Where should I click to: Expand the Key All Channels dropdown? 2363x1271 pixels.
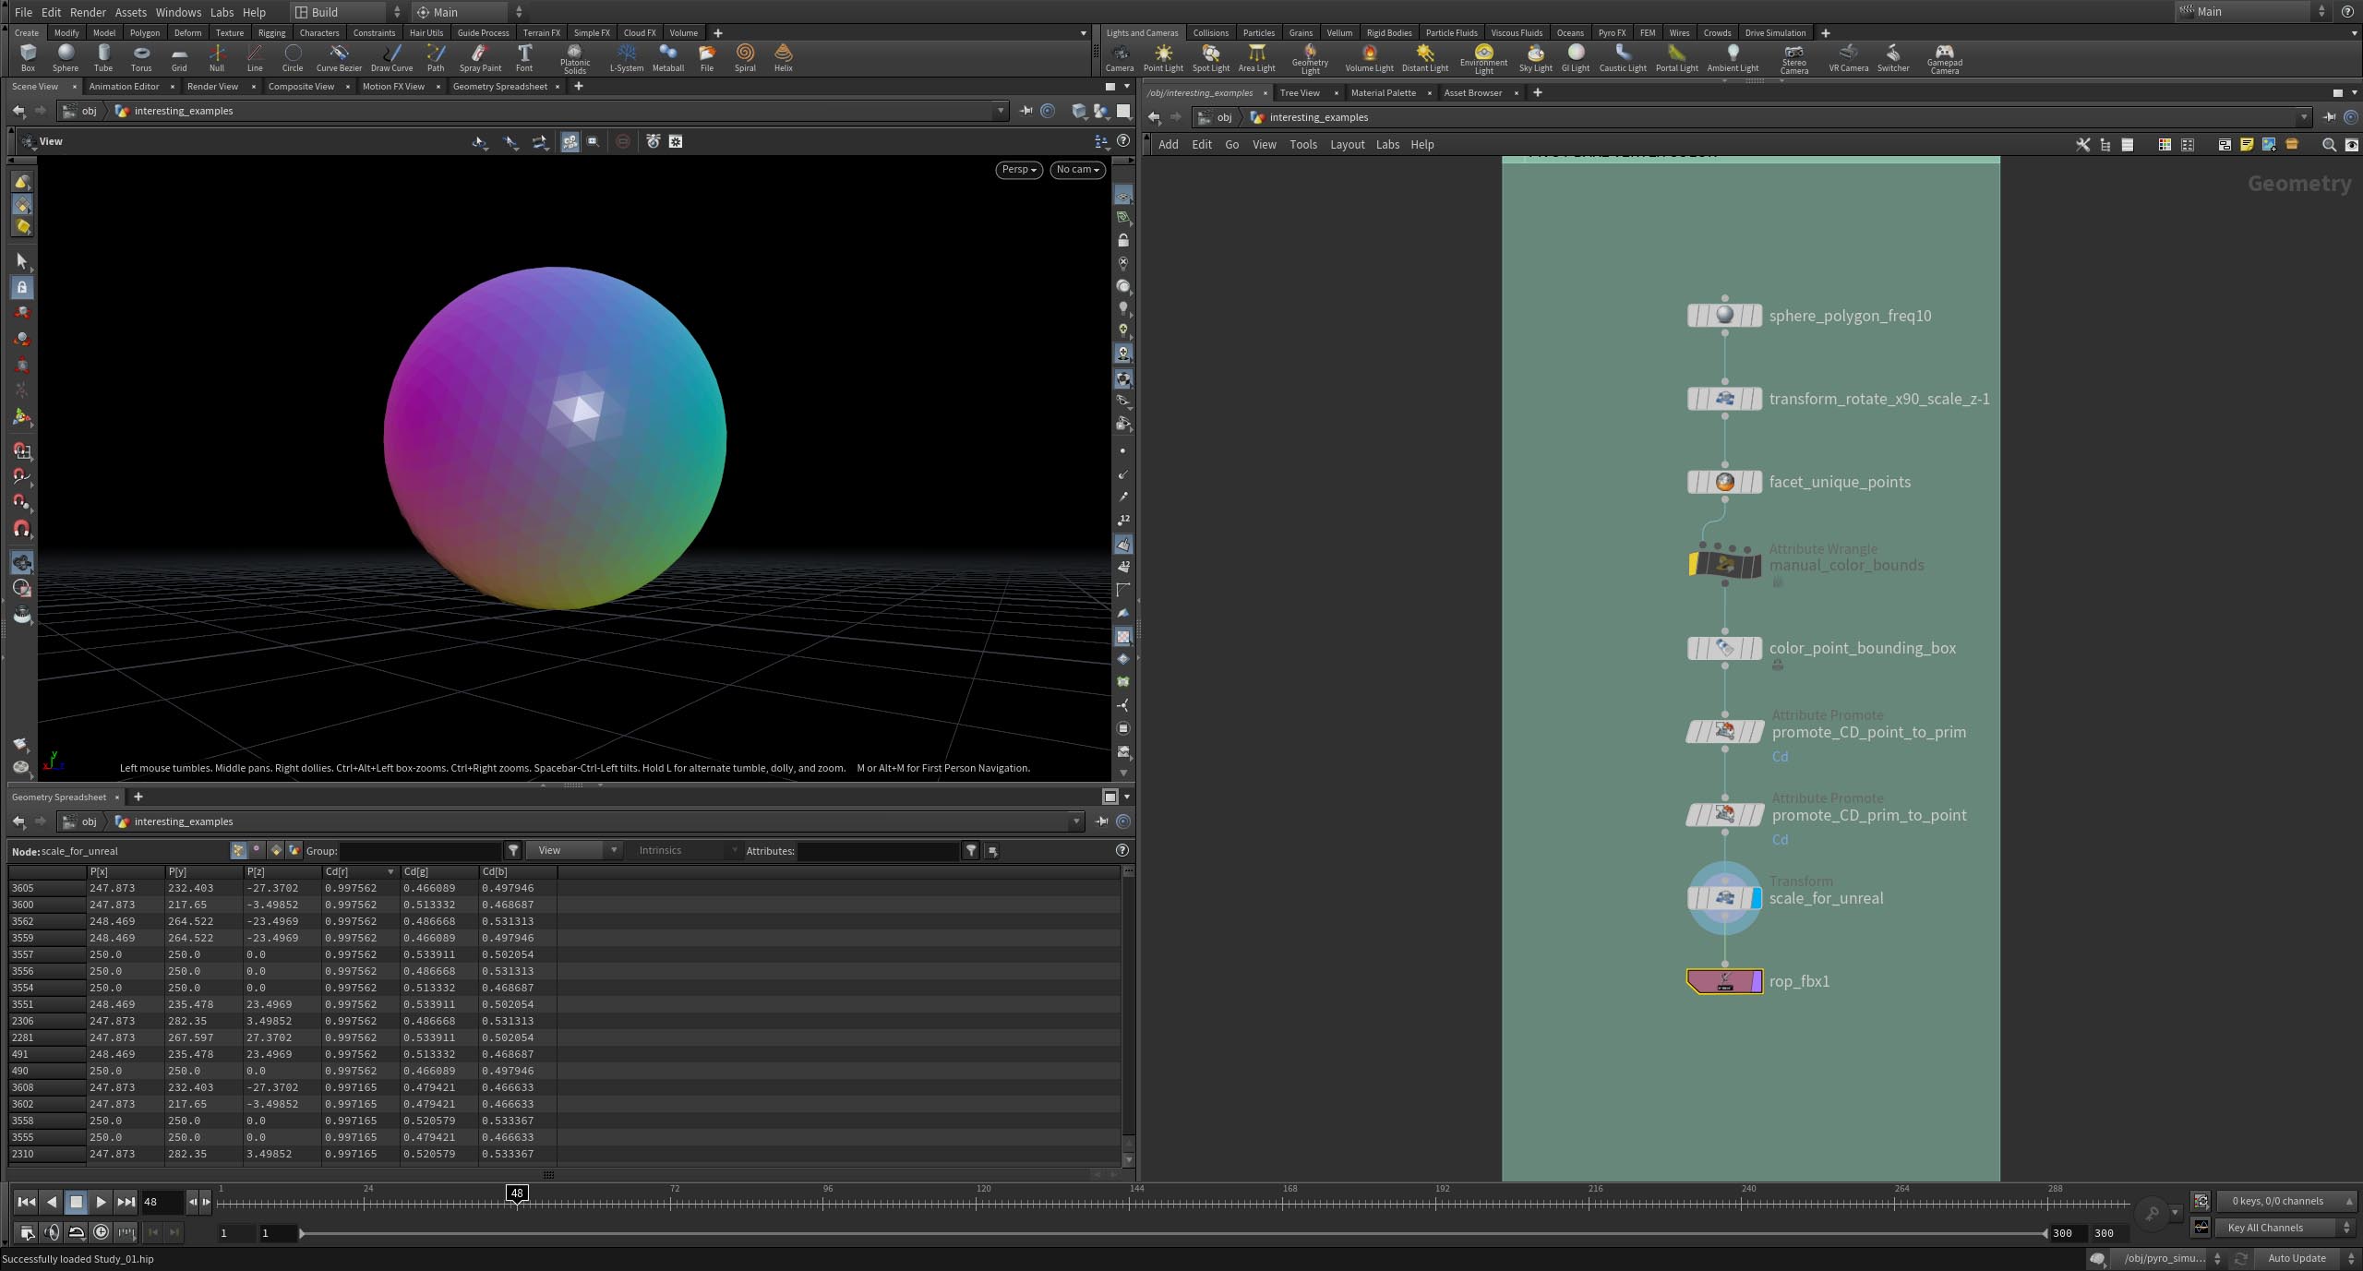click(x=2285, y=1228)
